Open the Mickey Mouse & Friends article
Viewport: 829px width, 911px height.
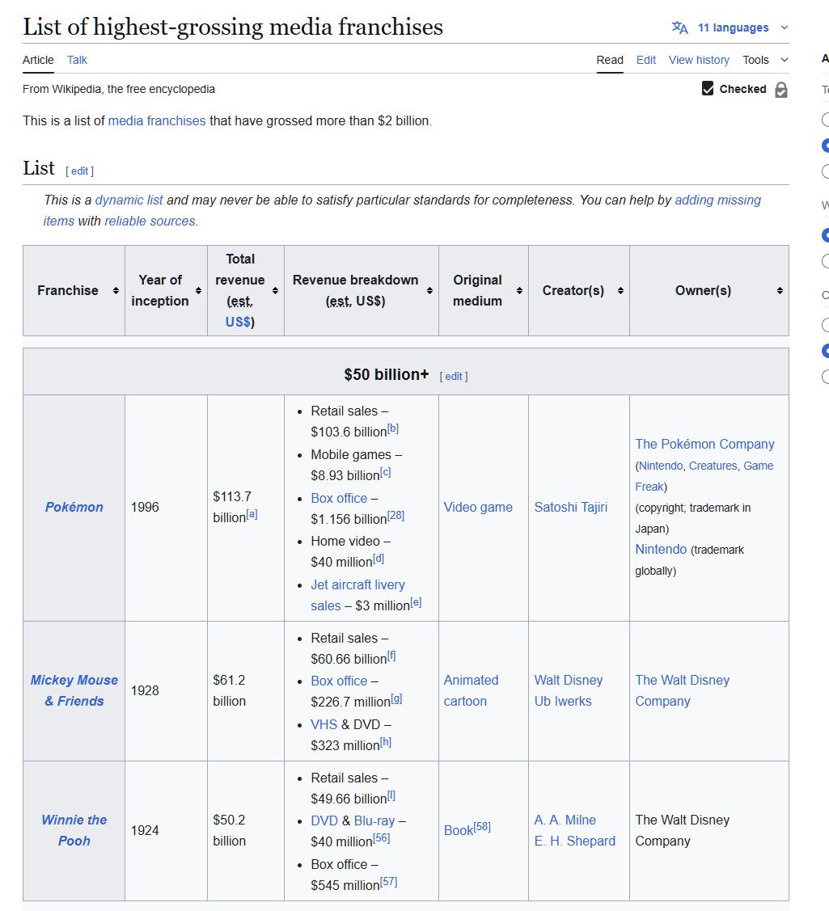click(74, 691)
